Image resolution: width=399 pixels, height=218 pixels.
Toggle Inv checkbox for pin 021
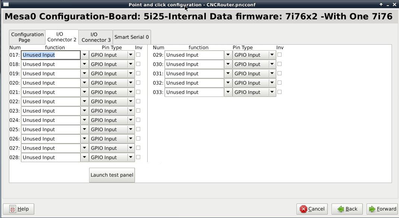coord(138,92)
